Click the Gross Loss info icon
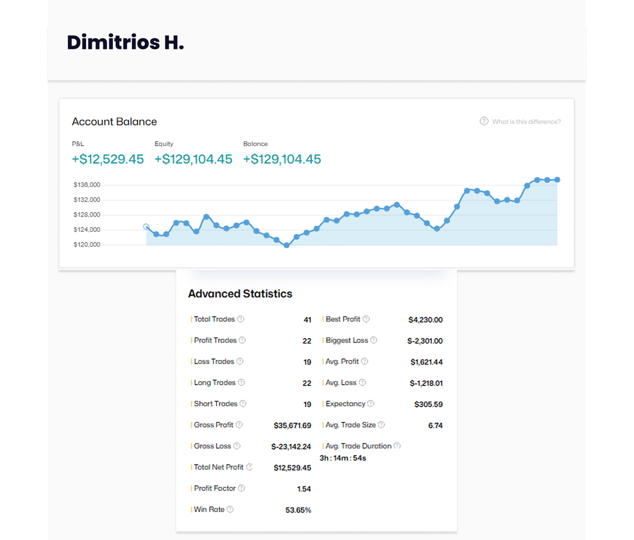The width and height of the screenshot is (634, 540). pyautogui.click(x=237, y=446)
